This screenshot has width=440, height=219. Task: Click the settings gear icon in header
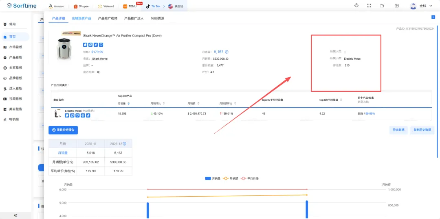pos(356,6)
